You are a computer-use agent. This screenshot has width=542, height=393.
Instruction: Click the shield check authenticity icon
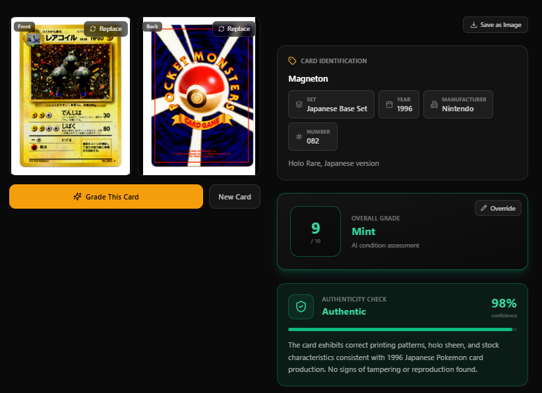click(301, 306)
